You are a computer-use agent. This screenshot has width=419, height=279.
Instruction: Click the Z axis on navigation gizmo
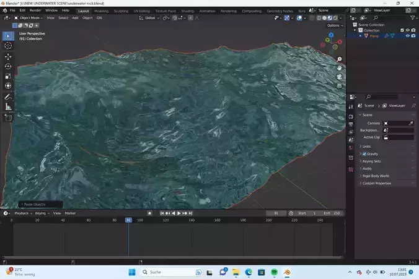pyautogui.click(x=331, y=35)
